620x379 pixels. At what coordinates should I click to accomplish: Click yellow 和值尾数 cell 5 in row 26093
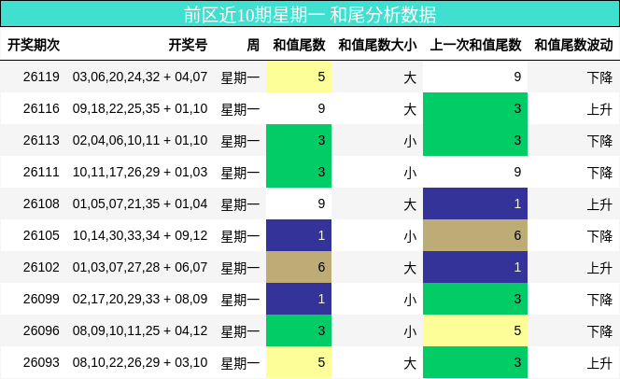299,362
